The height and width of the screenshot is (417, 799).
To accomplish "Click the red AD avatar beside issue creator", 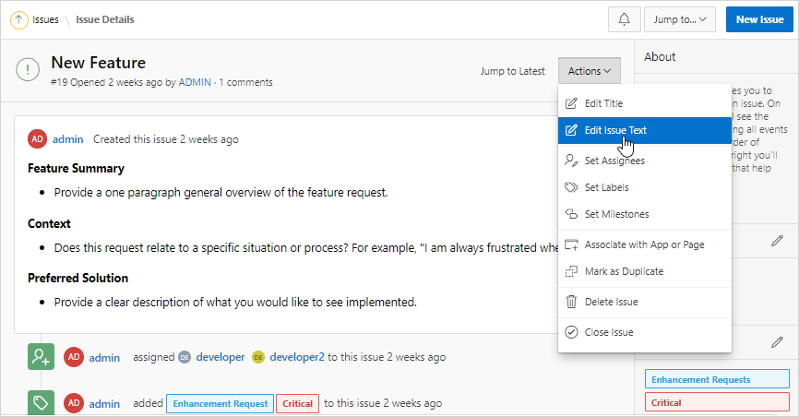I will pos(38,138).
